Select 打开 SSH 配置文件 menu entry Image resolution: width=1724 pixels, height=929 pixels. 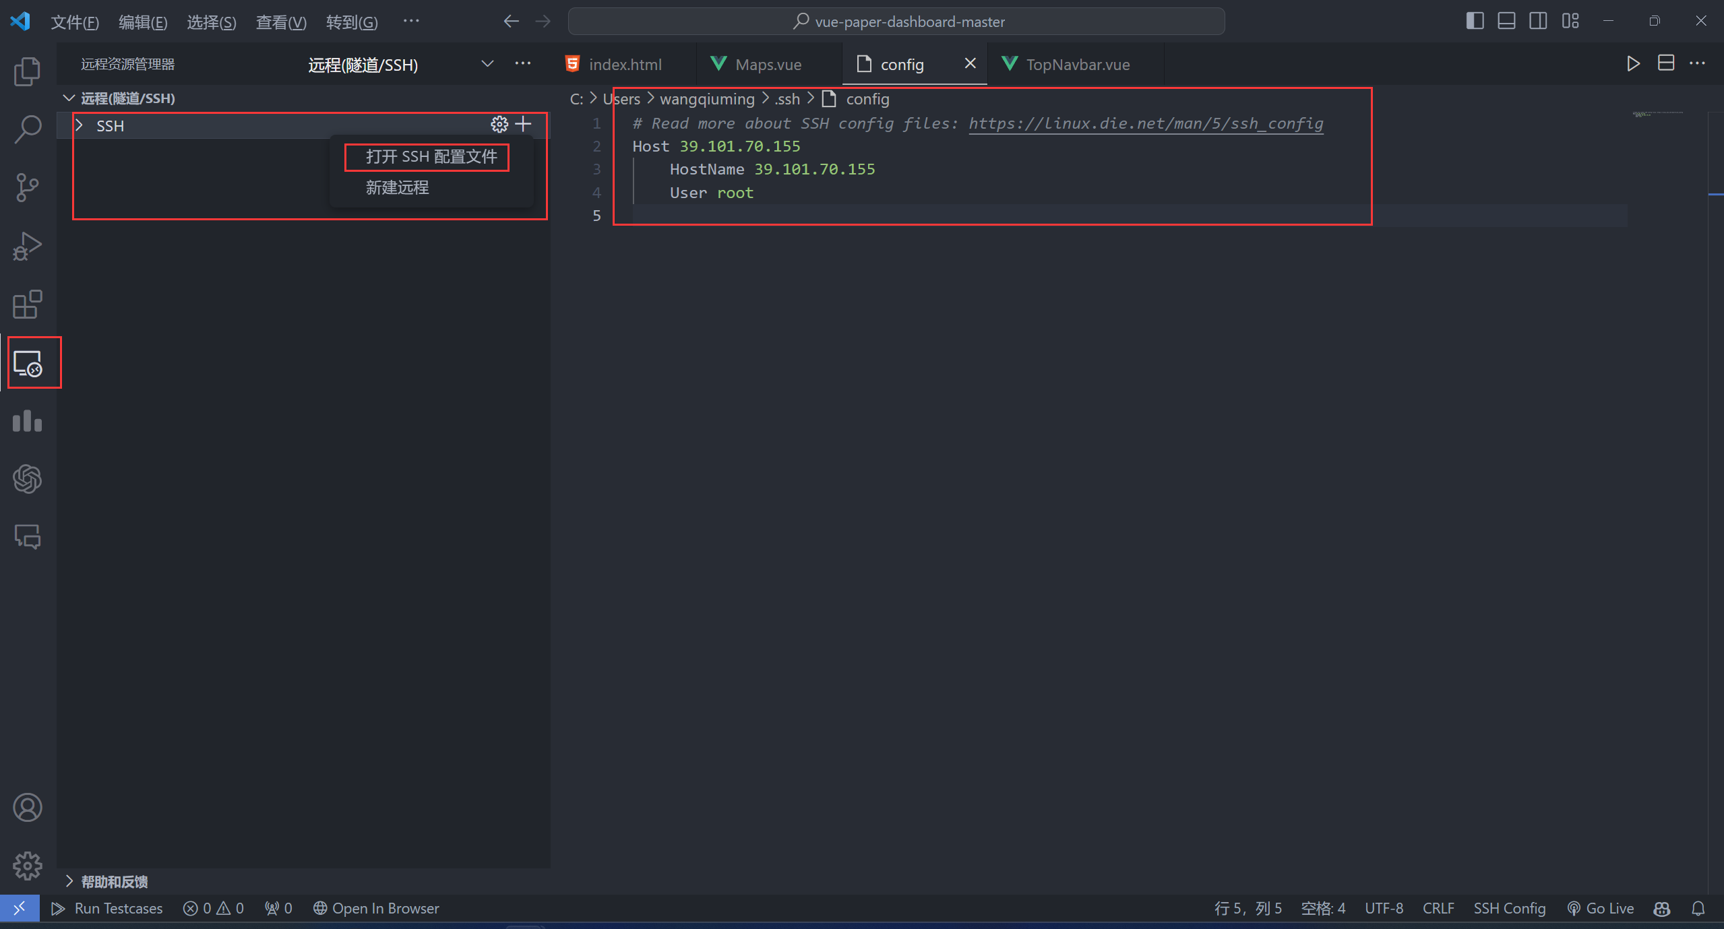(431, 156)
